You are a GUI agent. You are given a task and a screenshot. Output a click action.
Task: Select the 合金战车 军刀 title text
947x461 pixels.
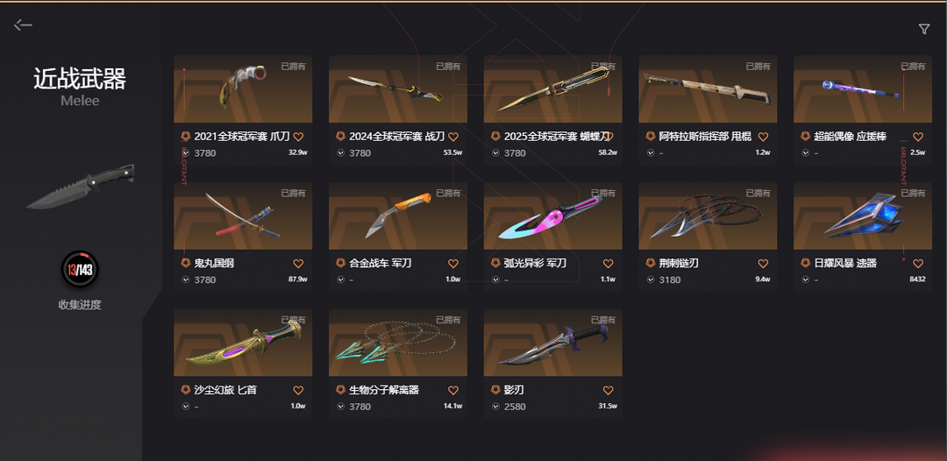click(x=381, y=264)
